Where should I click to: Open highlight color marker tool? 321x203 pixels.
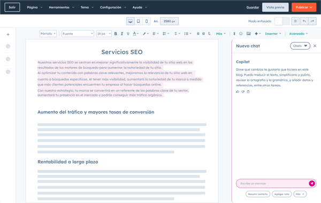point(146,34)
